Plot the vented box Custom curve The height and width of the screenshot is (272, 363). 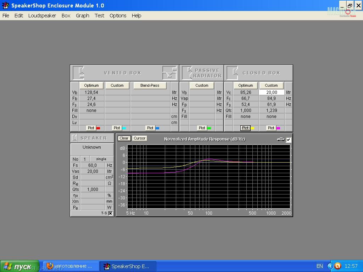tap(117, 128)
